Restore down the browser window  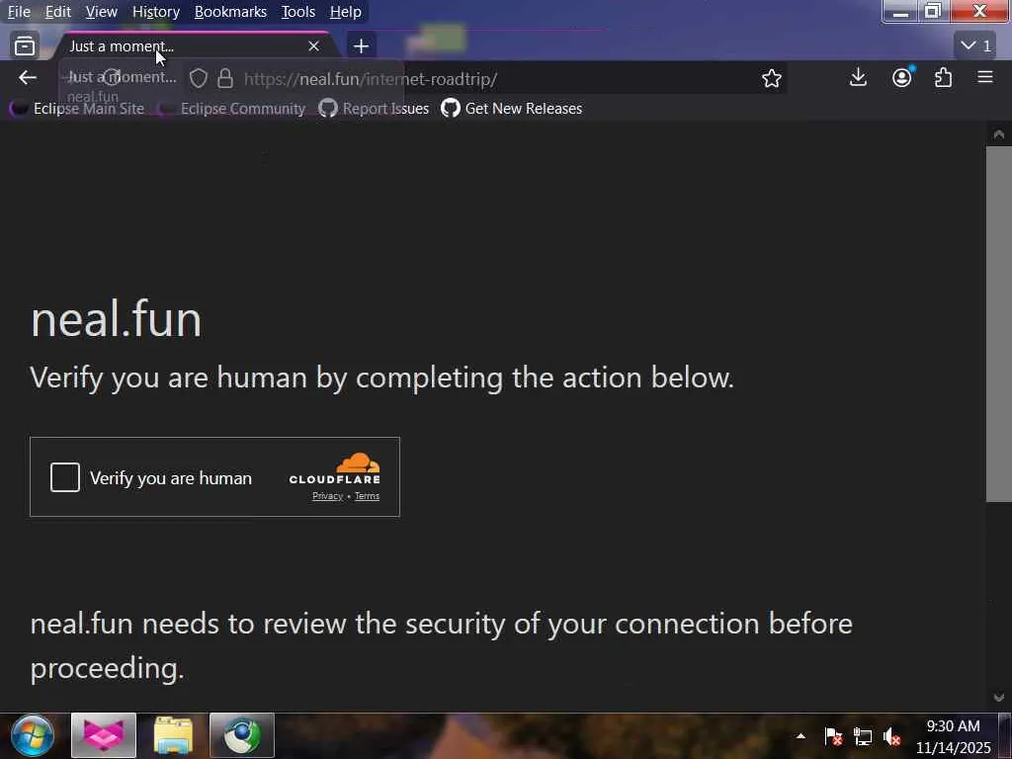(x=933, y=11)
